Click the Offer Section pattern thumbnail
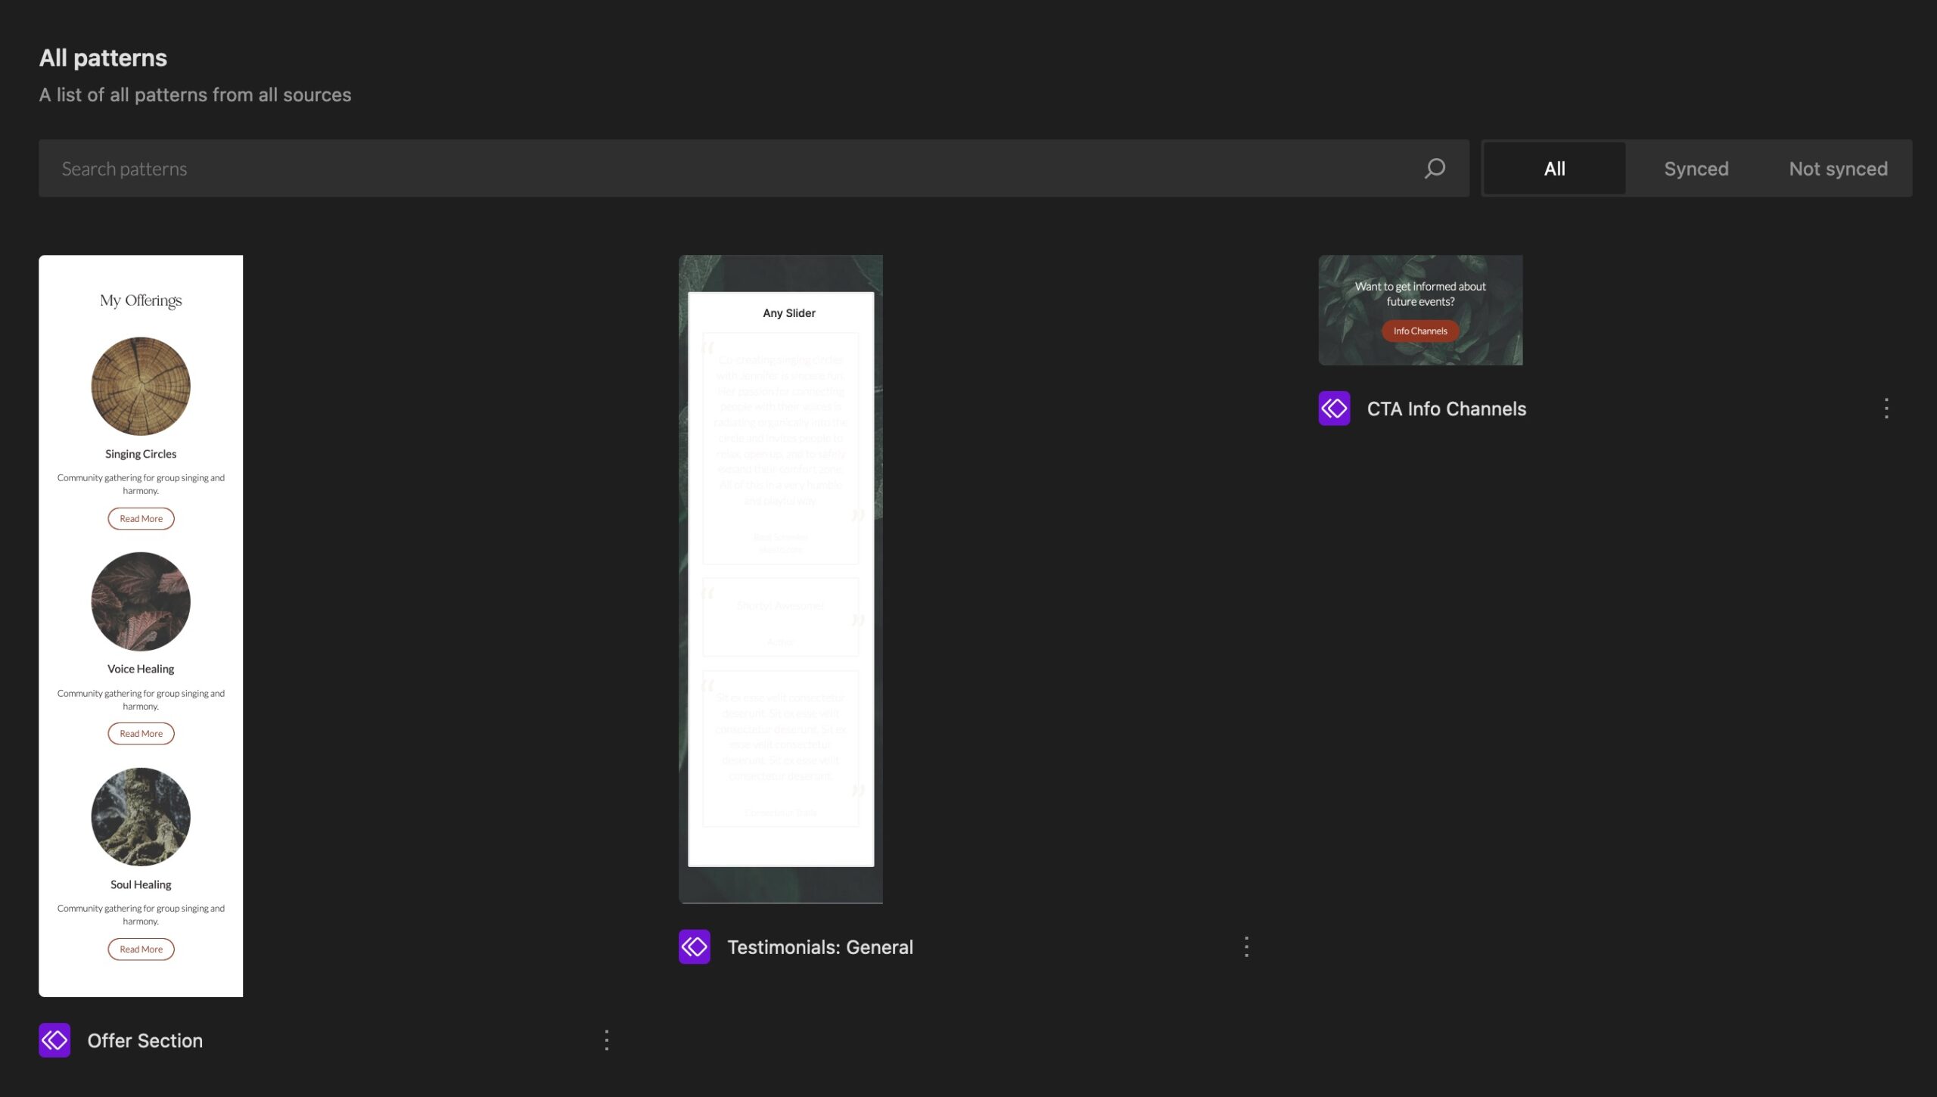The image size is (1937, 1097). coord(141,625)
